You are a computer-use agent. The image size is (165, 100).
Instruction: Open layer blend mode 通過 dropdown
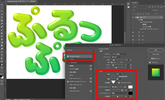point(142,10)
